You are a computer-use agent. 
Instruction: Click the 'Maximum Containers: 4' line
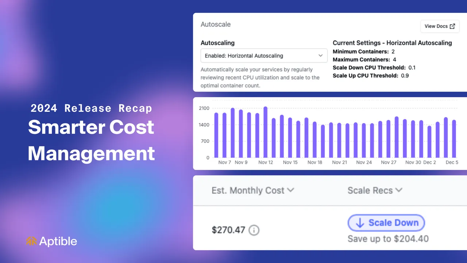364,60
